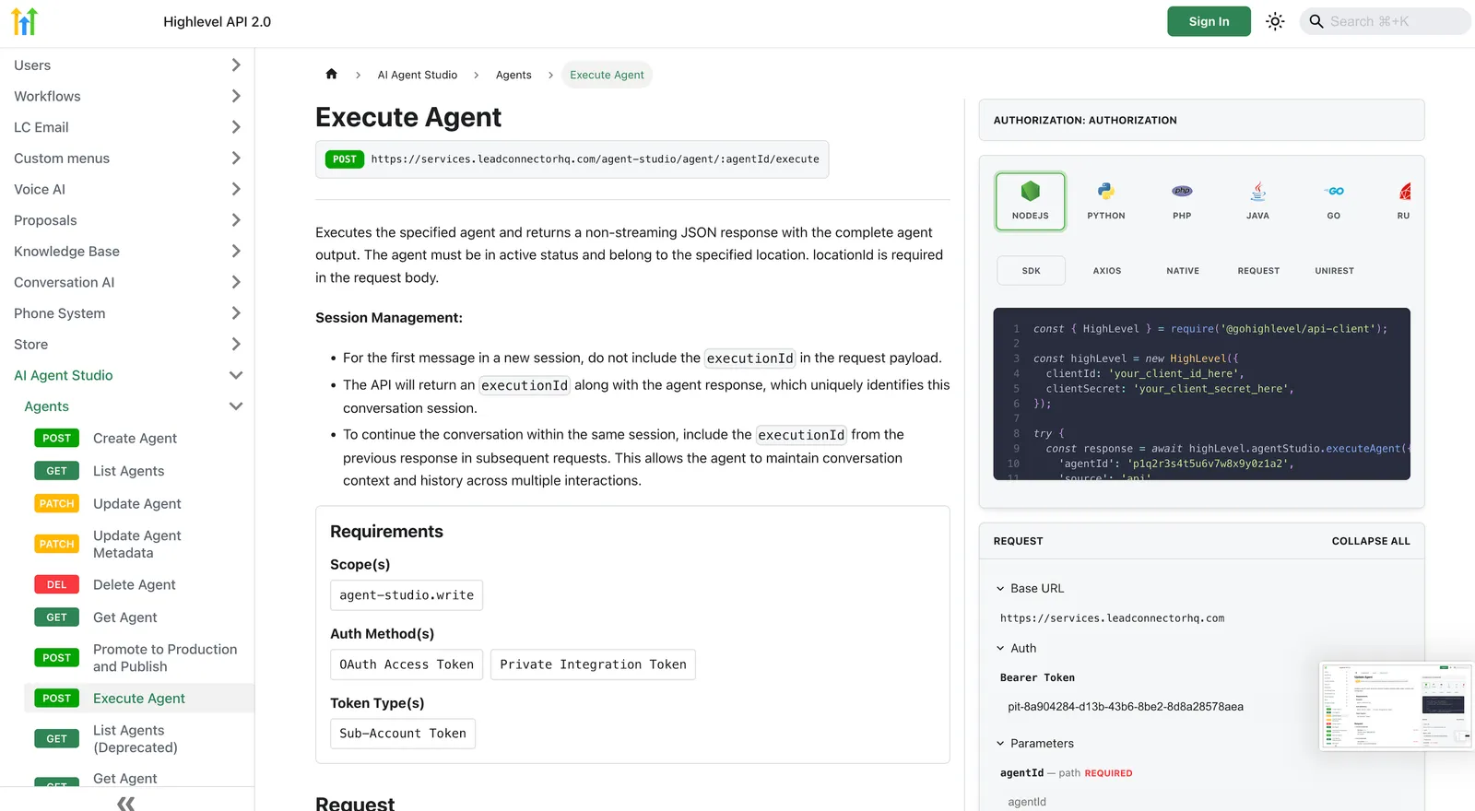Click the Sign In button
Screen dimensions: 1475x811
[x=1209, y=21]
